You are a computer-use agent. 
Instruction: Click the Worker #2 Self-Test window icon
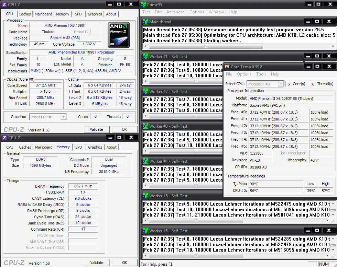pyautogui.click(x=145, y=91)
